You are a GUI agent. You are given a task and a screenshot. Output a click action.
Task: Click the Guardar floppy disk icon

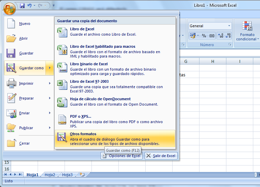pos(11,53)
